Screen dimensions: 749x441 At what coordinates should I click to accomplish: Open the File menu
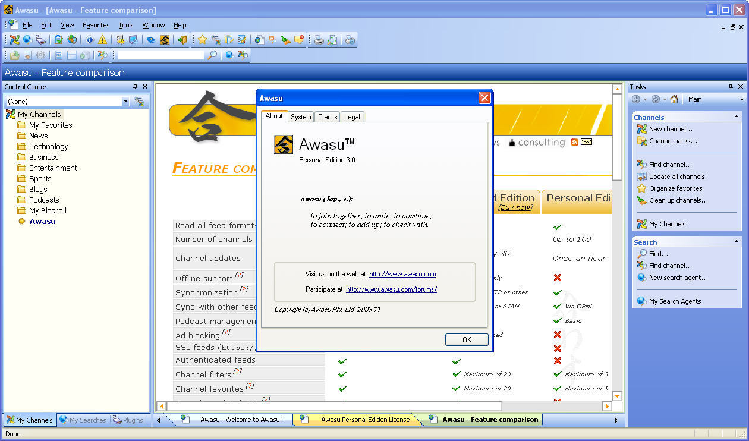27,25
